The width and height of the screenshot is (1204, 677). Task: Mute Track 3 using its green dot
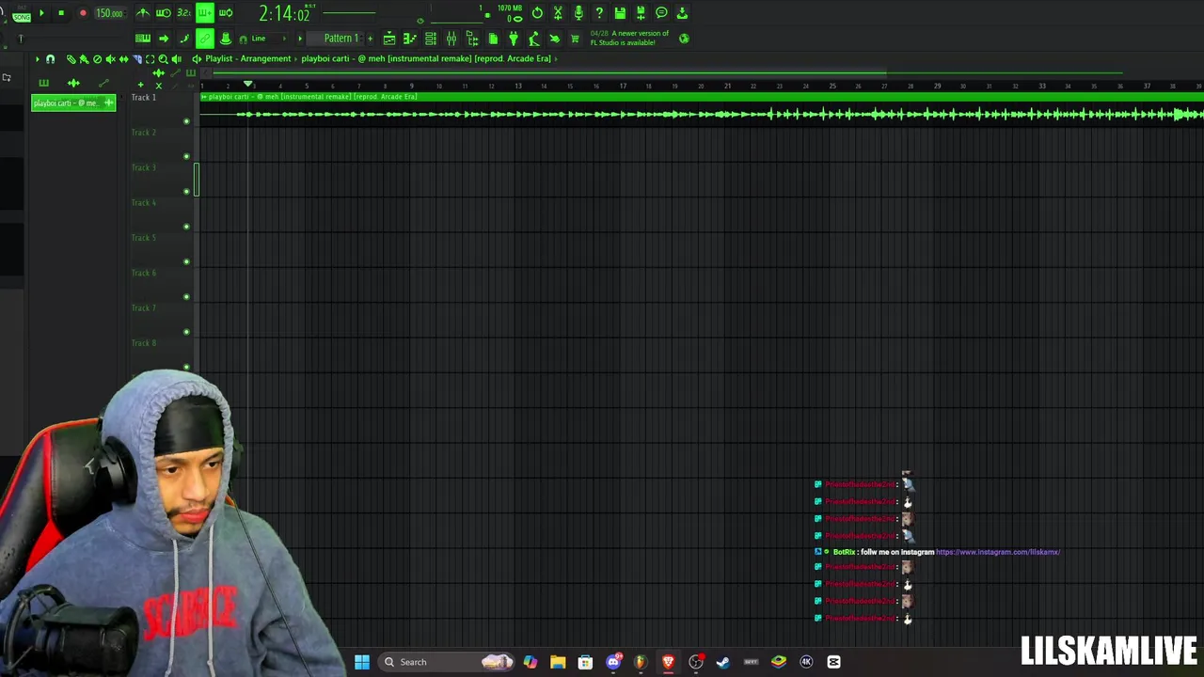point(186,192)
